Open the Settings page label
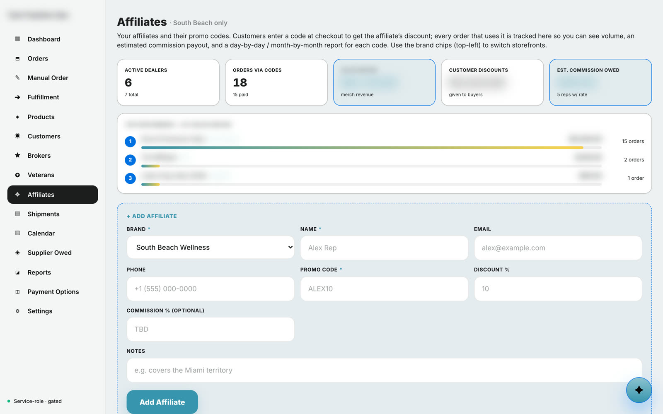663x414 pixels. (x=40, y=311)
